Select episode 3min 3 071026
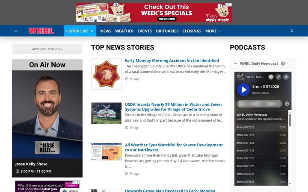 261,166
